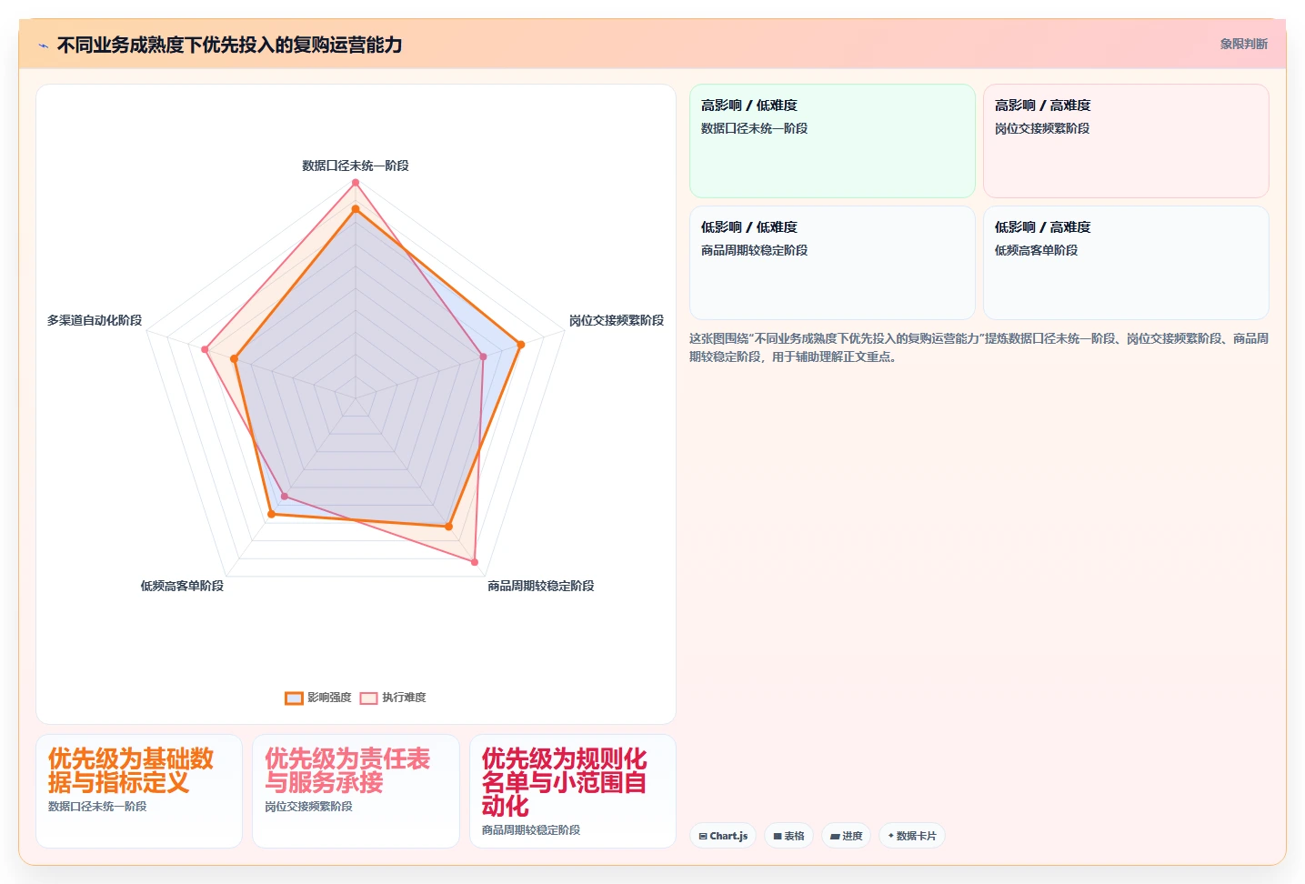
Task: Click the 岗位交接频繁阶段 radar axis label
Action: 617,320
